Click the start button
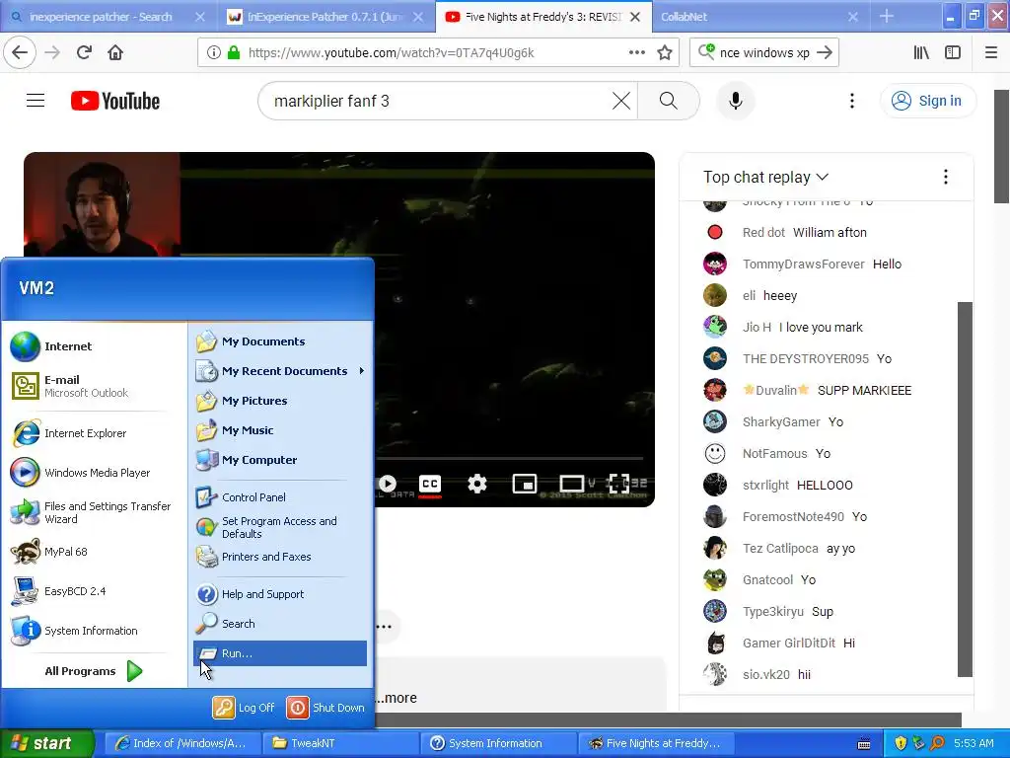The height and width of the screenshot is (758, 1010). coord(46,743)
